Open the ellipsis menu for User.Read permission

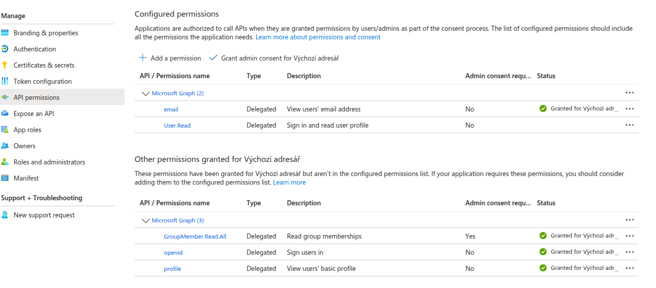(629, 125)
